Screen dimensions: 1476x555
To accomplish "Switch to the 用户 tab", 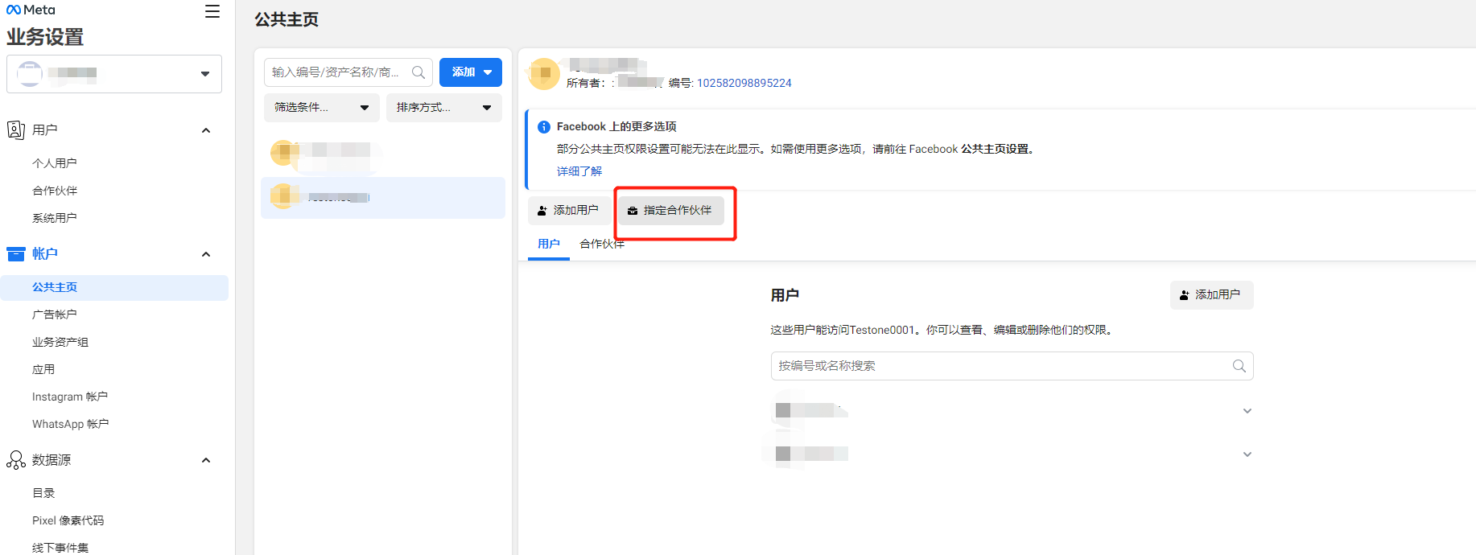I will [549, 244].
